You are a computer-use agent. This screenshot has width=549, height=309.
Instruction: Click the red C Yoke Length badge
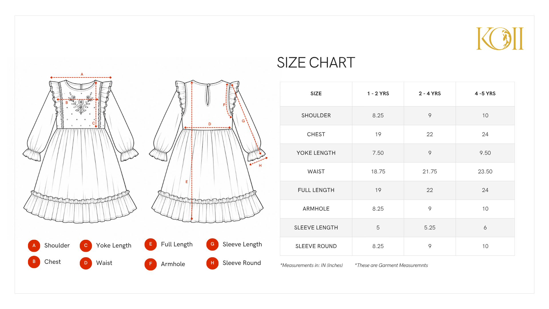coord(86,245)
